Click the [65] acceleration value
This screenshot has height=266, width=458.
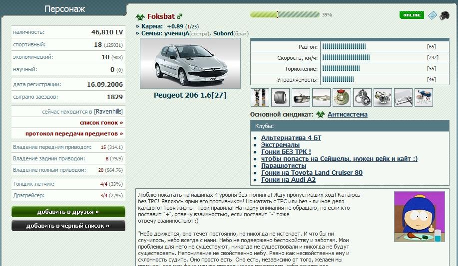pos(432,47)
